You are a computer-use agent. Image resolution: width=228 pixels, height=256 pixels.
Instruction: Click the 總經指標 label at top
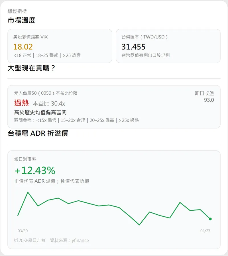point(17,11)
